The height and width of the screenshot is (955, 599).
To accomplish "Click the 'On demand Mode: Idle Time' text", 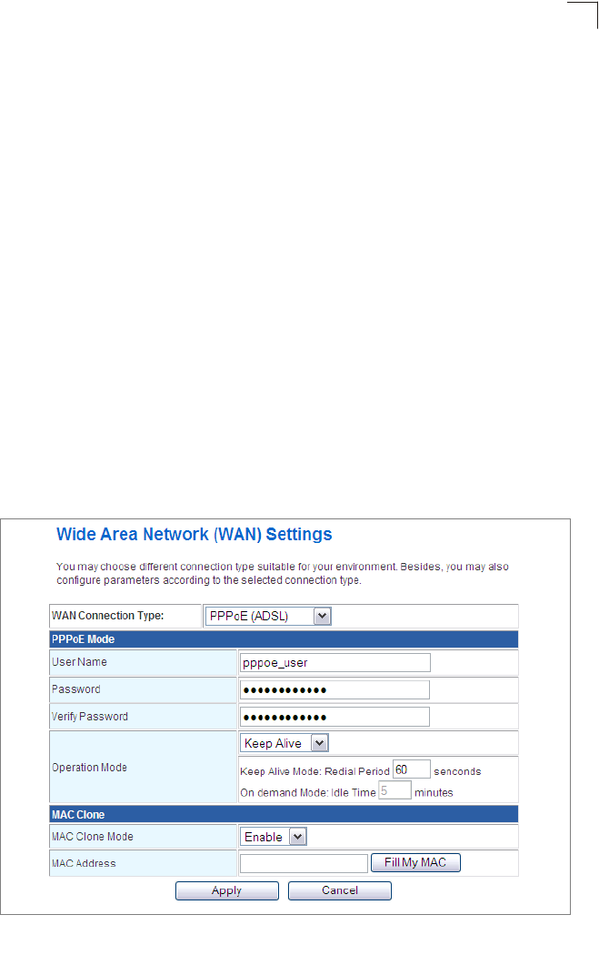I will coord(308,792).
